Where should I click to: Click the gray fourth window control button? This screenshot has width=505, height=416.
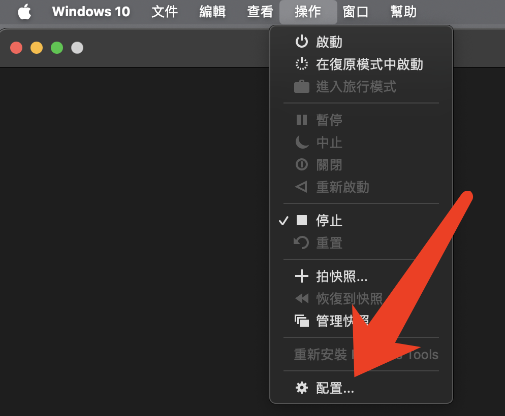pyautogui.click(x=77, y=48)
